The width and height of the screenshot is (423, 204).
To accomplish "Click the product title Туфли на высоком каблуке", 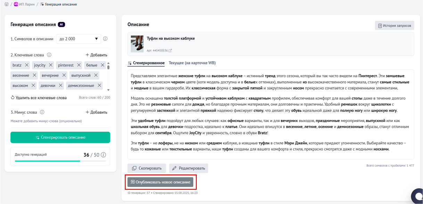I will [171, 38].
